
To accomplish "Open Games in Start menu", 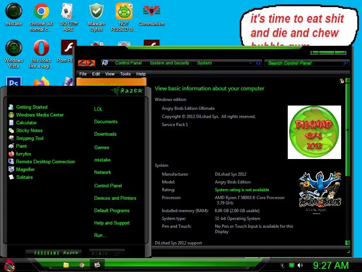I will click(101, 148).
